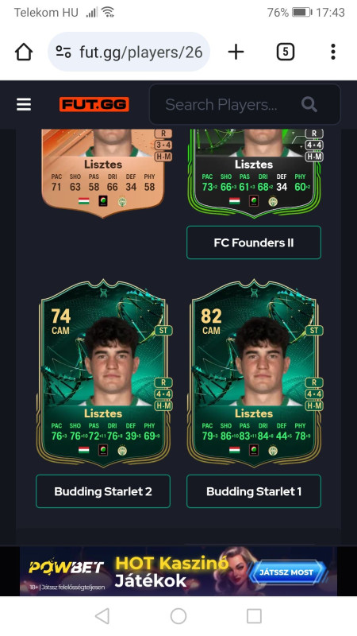The image size is (357, 636).
Task: Select the 82 CAM Lisztes card
Action: [255, 373]
